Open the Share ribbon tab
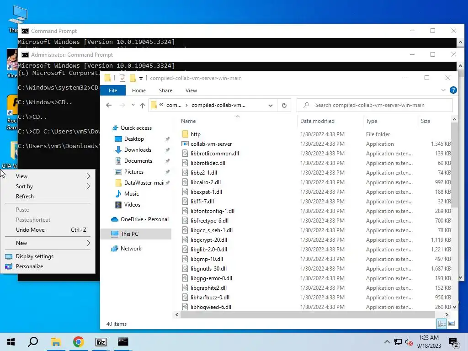This screenshot has height=351, width=468. [165, 90]
